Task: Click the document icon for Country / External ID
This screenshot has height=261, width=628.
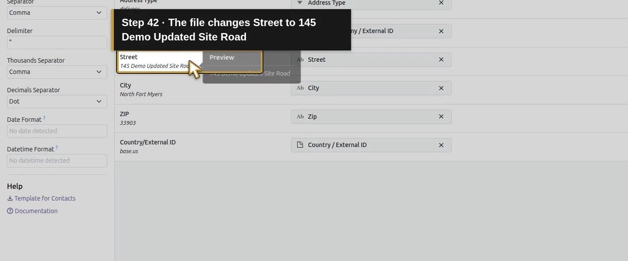Action: coord(300,145)
